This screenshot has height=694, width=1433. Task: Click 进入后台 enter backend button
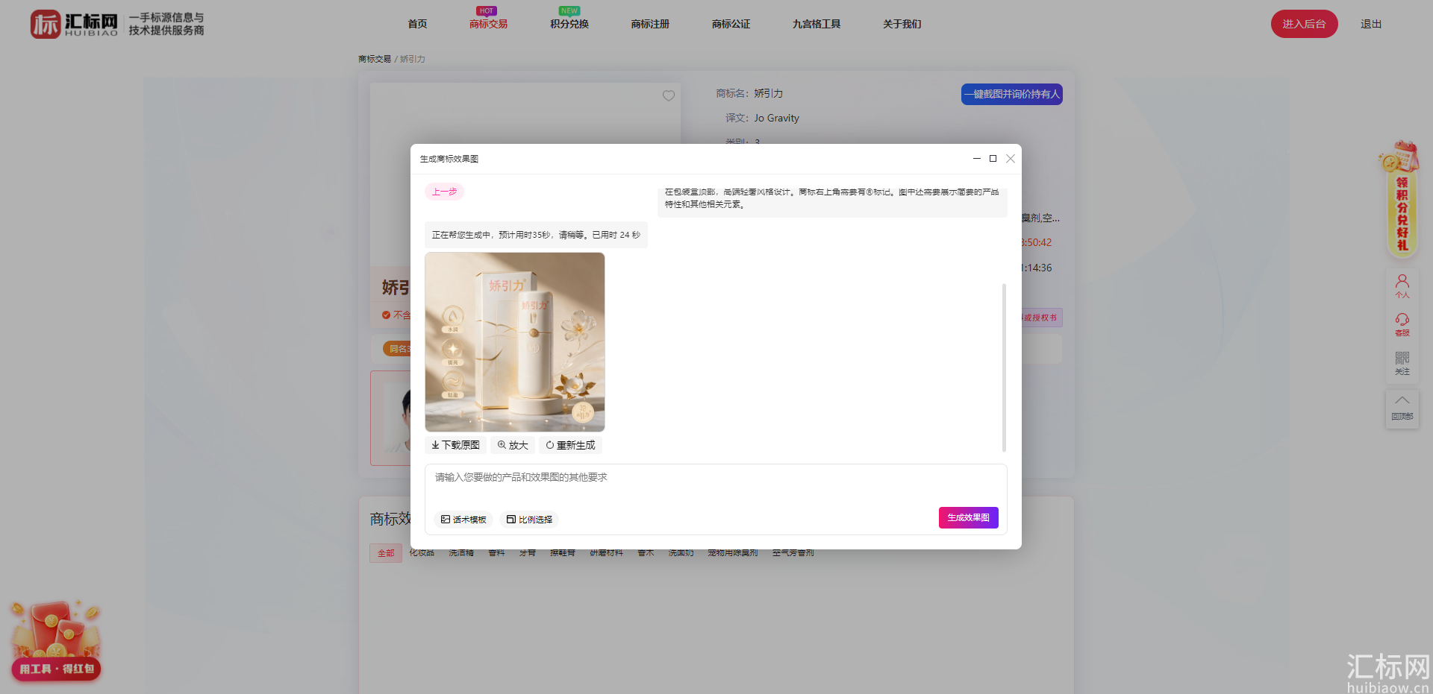coord(1304,24)
